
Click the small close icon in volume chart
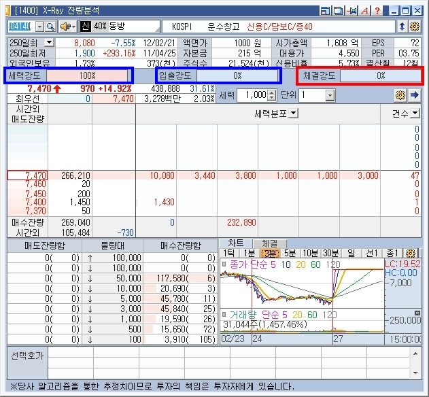pos(417,313)
